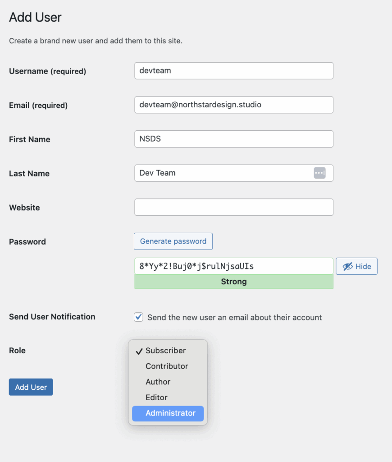The height and width of the screenshot is (462, 392).
Task: Uncheck Send User Notification checkbox
Action: coord(139,317)
